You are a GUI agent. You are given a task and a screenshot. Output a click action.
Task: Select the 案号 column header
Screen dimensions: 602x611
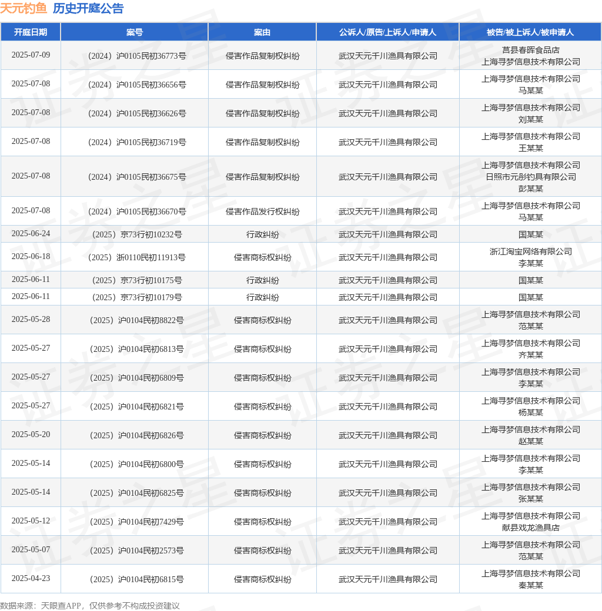[135, 32]
